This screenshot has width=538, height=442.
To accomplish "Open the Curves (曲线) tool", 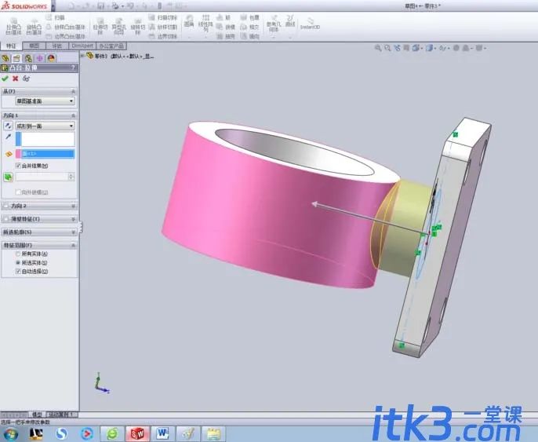I will click(x=290, y=21).
